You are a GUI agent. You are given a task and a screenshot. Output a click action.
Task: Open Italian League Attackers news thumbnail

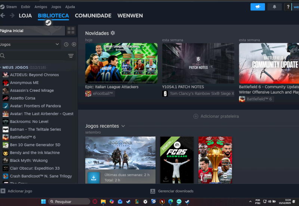coord(121,63)
